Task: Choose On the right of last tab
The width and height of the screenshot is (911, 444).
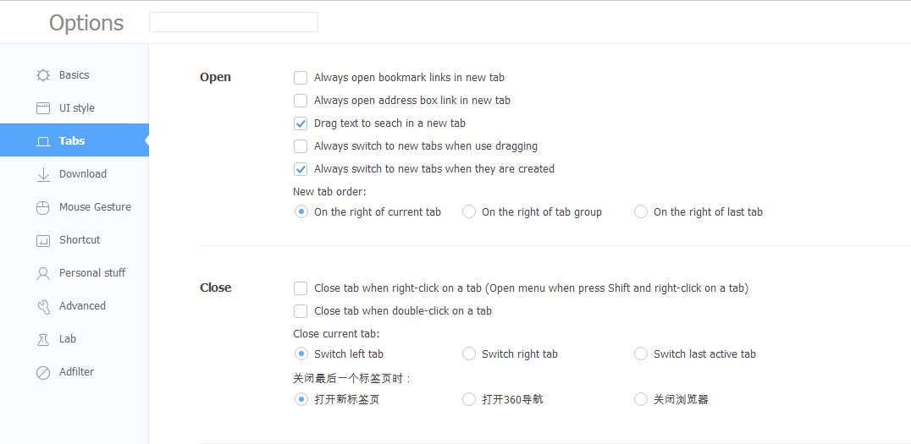Action: [641, 211]
